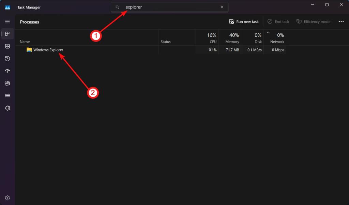Collapse the column group using the chevron
This screenshot has width=349, height=205.
pyautogui.click(x=268, y=33)
